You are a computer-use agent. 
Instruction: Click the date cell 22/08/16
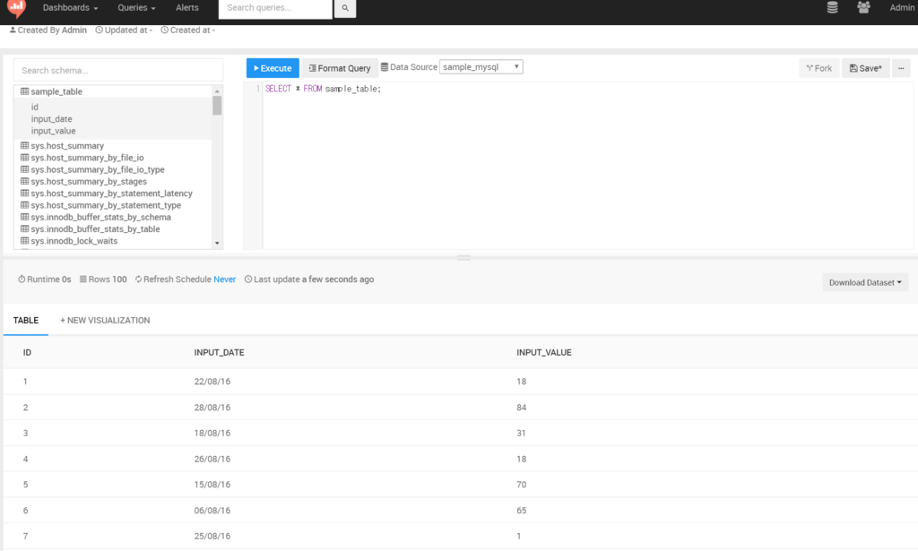(212, 382)
